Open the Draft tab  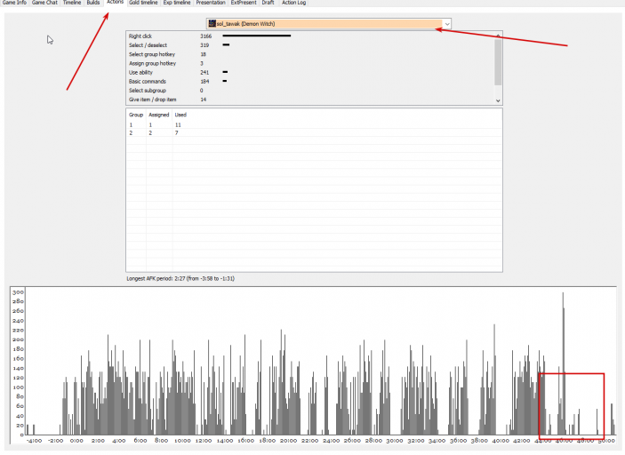[268, 3]
